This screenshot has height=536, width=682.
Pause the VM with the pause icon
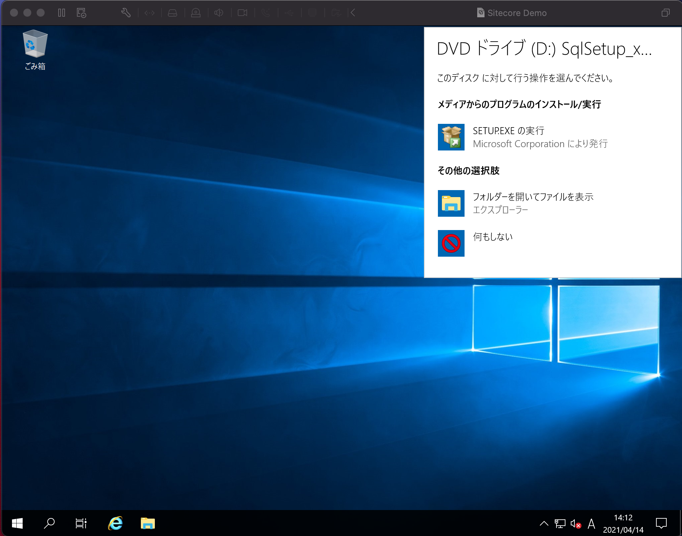click(62, 13)
